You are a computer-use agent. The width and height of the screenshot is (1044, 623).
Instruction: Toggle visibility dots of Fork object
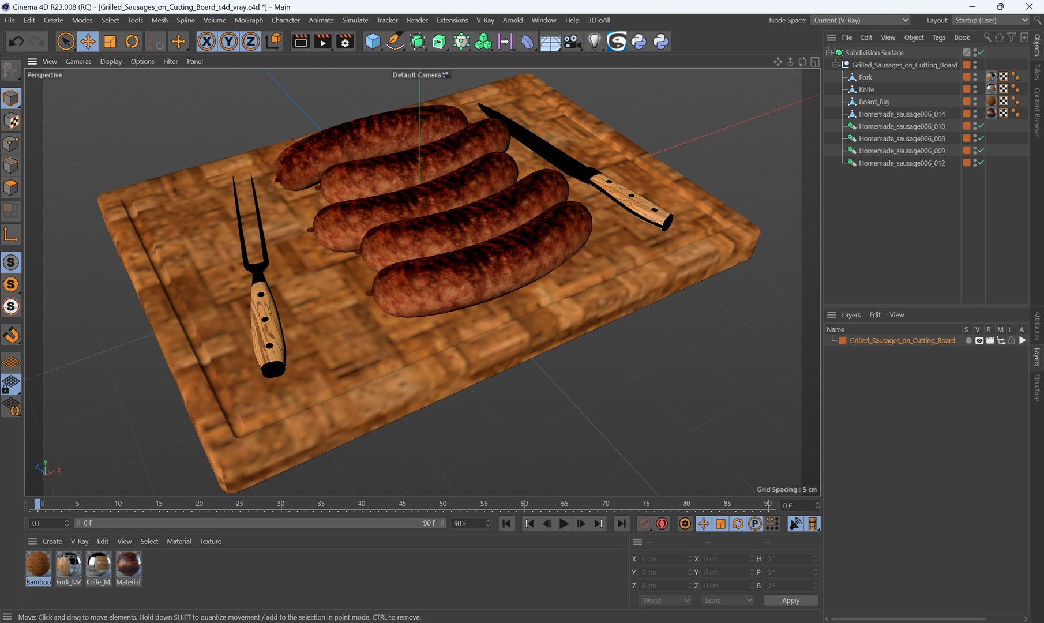pos(975,77)
